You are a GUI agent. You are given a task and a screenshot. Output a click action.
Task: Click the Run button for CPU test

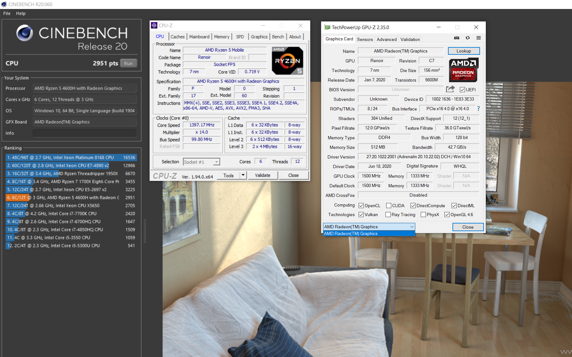point(128,63)
